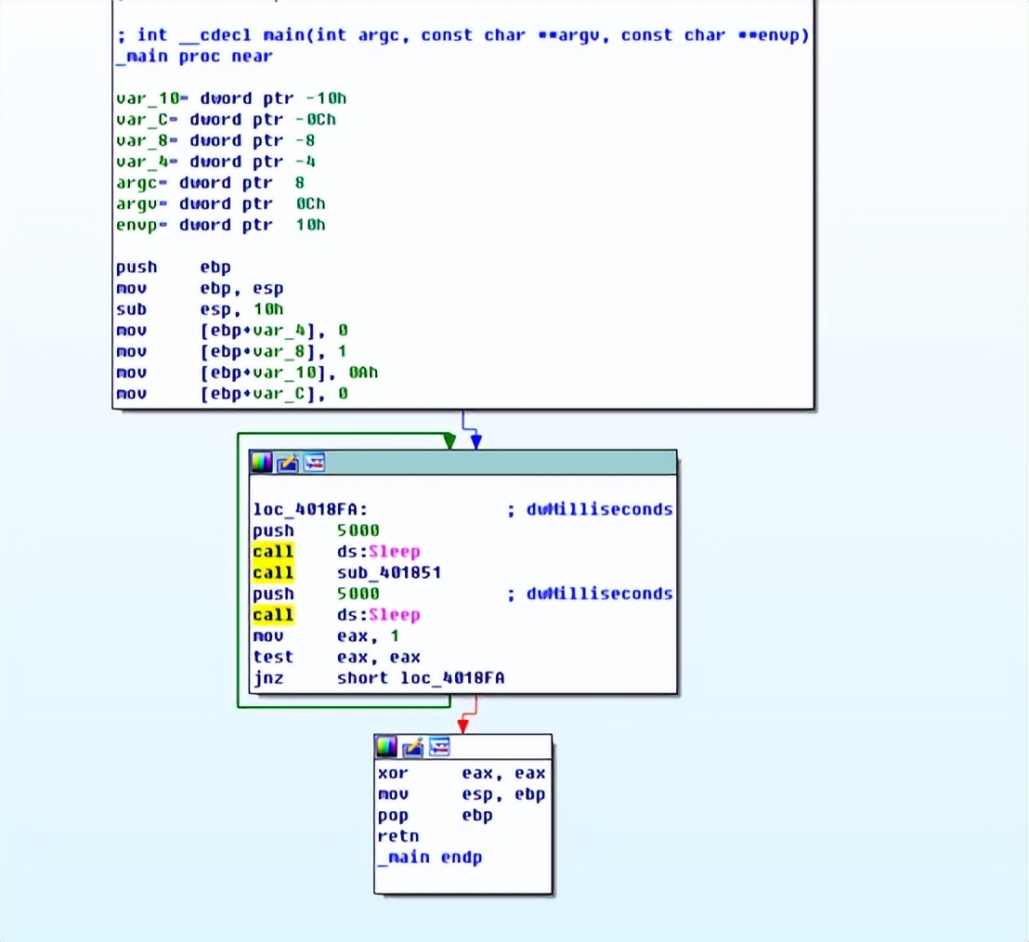Select the var_10= dword ptr -10h line
This screenshot has height=942, width=1029.
pyautogui.click(x=231, y=98)
